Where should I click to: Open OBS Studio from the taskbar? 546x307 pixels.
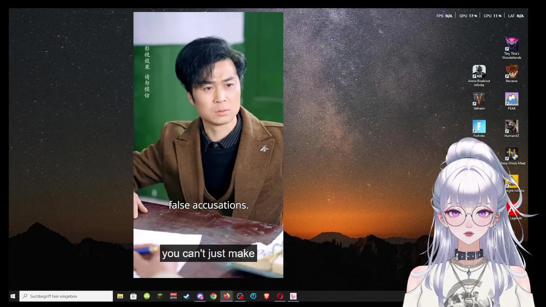coord(240,296)
